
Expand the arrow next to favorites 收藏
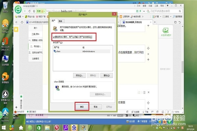(x=23, y=17)
